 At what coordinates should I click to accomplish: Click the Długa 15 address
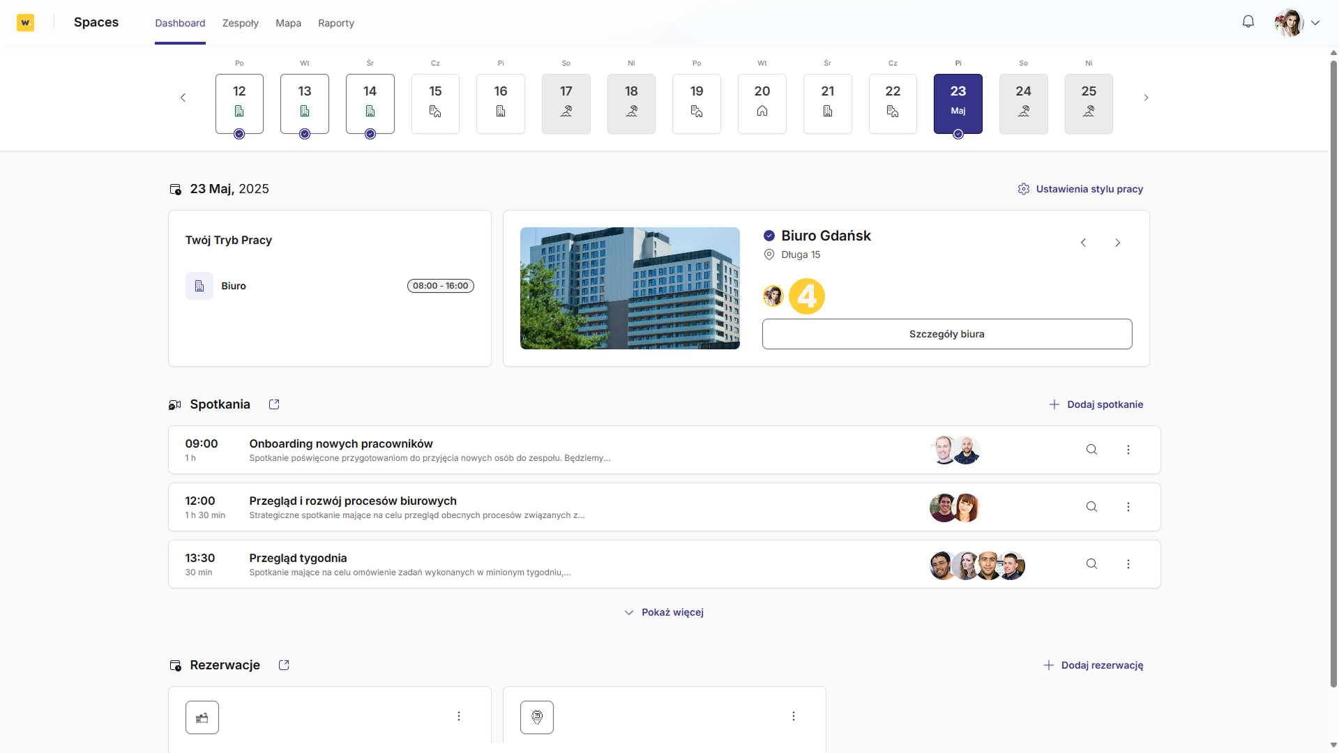[x=801, y=254]
